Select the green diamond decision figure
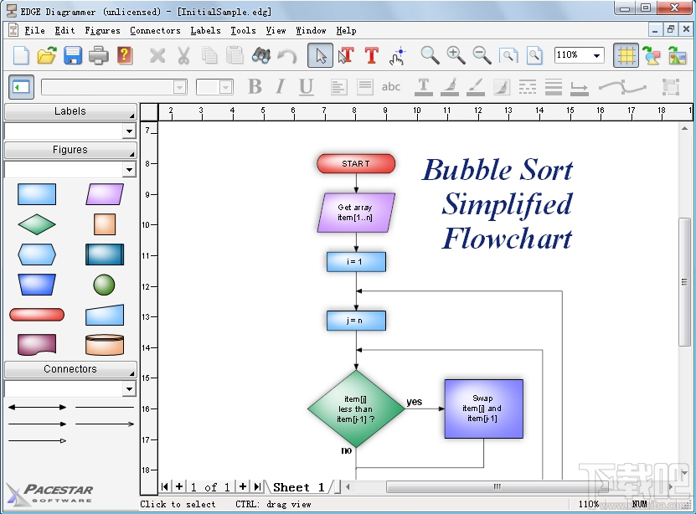Viewport: 696px width, 514px height. coord(37,224)
